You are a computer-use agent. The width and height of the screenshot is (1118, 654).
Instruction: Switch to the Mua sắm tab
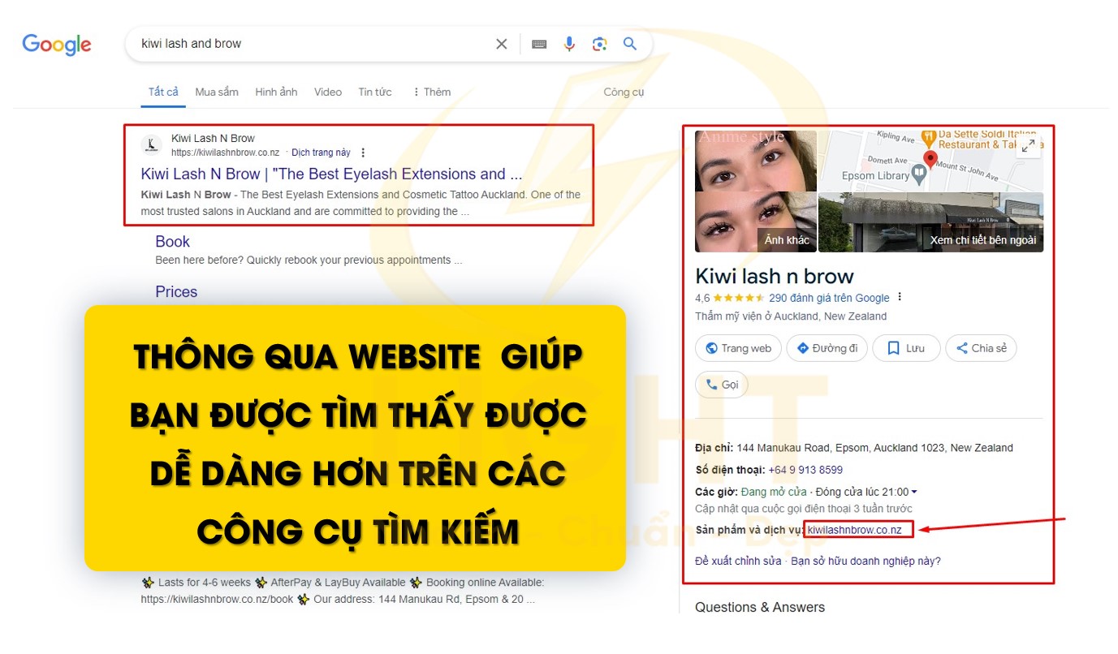[217, 92]
